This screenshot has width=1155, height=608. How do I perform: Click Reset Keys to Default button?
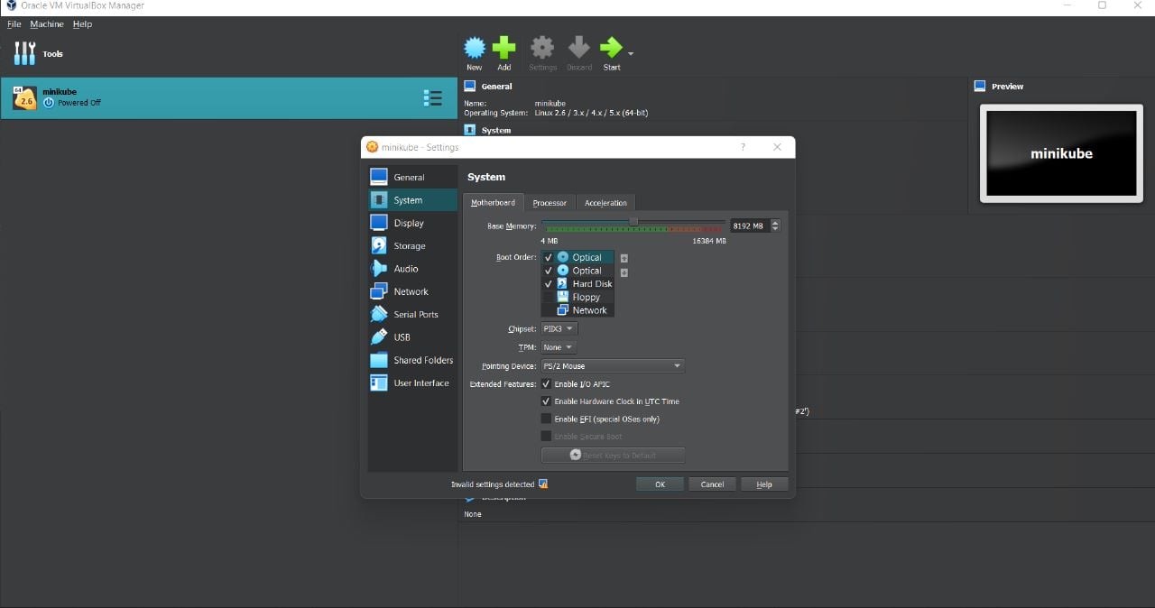(613, 456)
